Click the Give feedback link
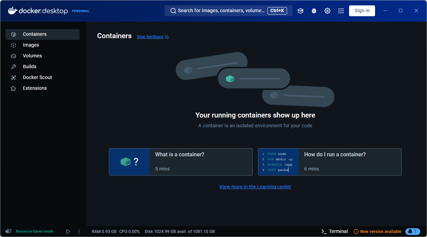The width and height of the screenshot is (427, 237). click(x=150, y=37)
